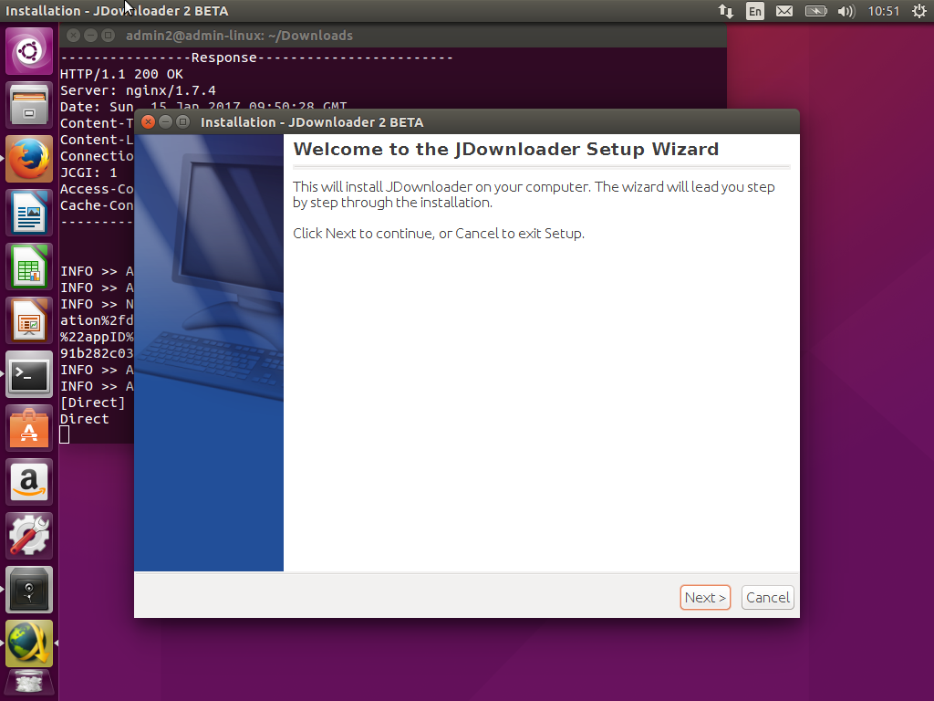
Task: Click the 'Welcome to the JDownloader Setup Wizard' heading
Action: pos(505,149)
